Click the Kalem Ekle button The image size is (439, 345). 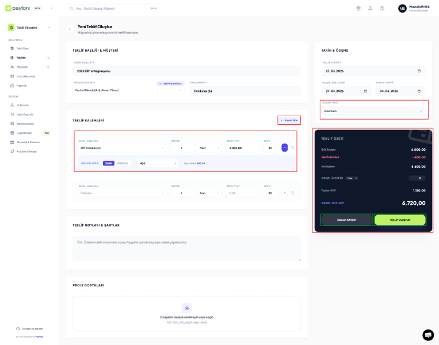pyautogui.click(x=289, y=120)
